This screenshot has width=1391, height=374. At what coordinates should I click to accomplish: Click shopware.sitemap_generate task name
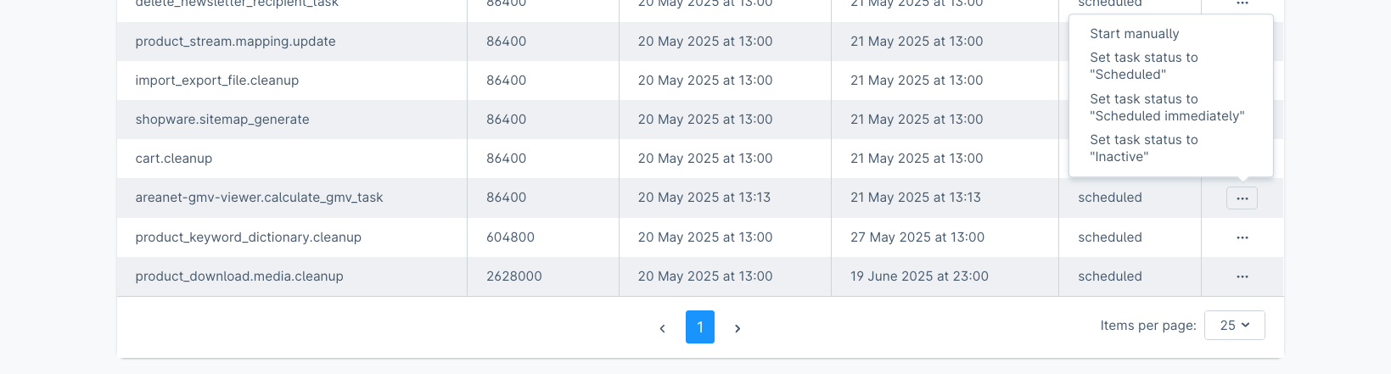click(222, 120)
